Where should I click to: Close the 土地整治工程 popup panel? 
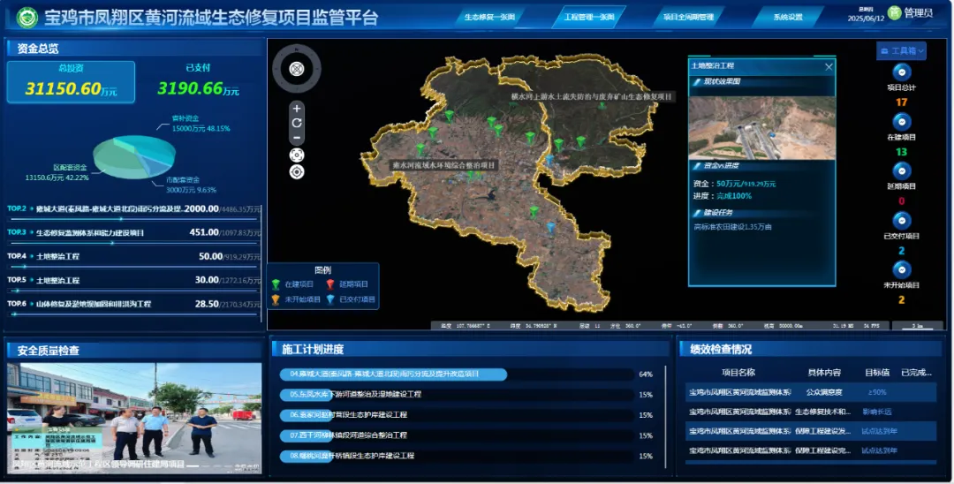829,66
